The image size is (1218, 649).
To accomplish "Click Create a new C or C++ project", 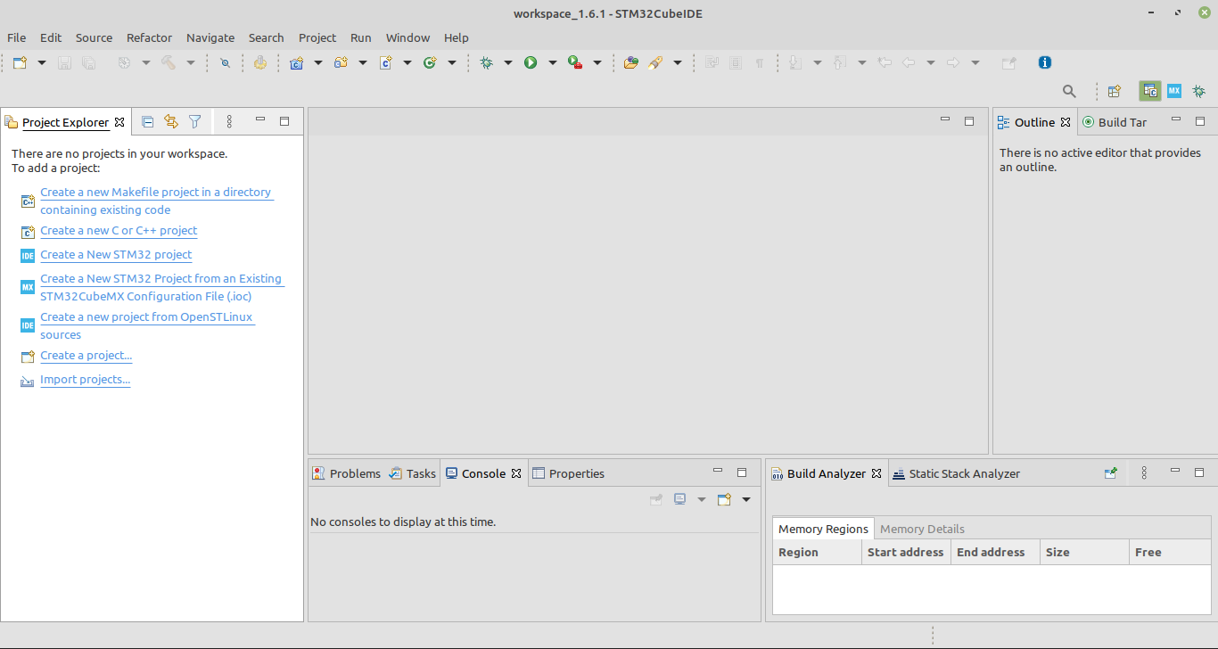I will pyautogui.click(x=119, y=230).
